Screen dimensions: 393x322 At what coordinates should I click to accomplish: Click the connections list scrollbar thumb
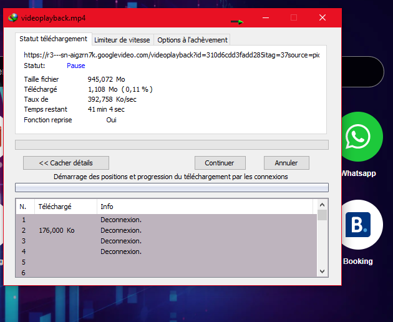(323, 215)
